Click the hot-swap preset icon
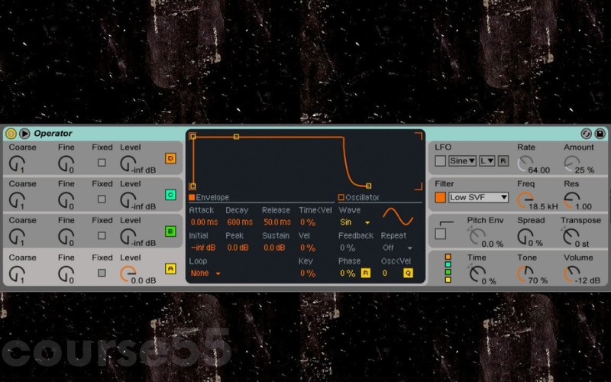Image resolution: width=611 pixels, height=382 pixels. click(x=586, y=134)
